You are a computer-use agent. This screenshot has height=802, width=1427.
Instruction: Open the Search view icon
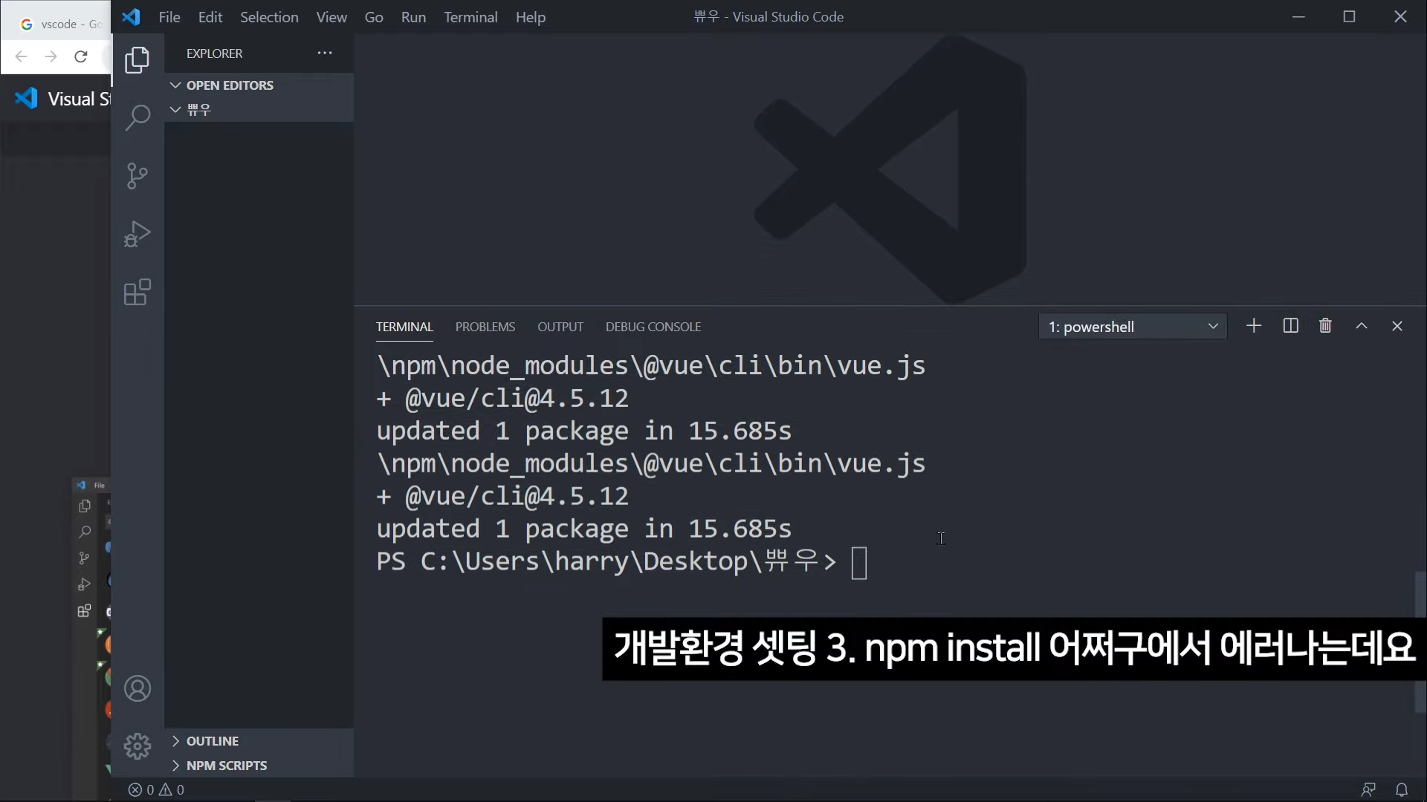(137, 117)
